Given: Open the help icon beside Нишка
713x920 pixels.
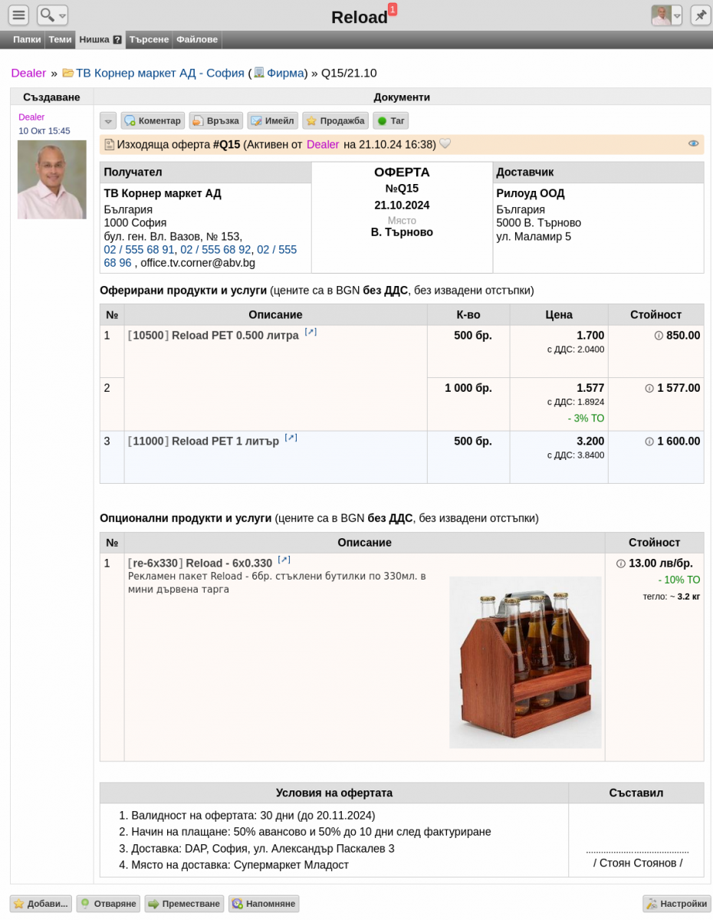Looking at the screenshot, I should tap(117, 40).
